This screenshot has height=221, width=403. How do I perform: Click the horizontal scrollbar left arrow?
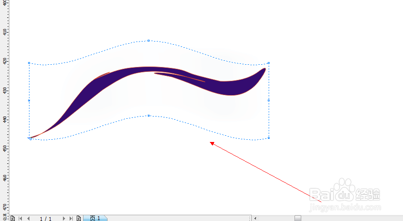click(255, 218)
